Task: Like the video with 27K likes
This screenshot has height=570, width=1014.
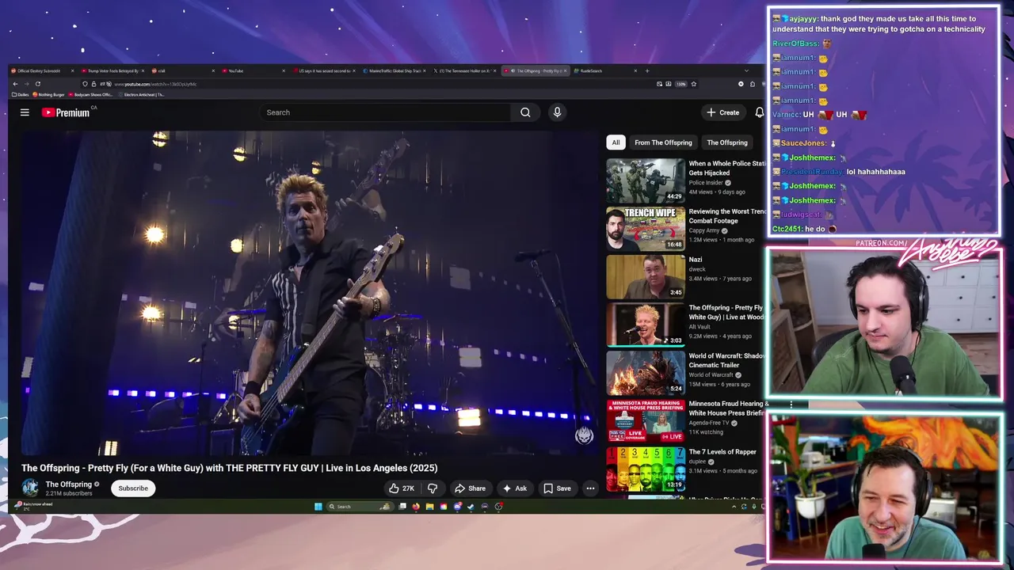Action: (402, 488)
